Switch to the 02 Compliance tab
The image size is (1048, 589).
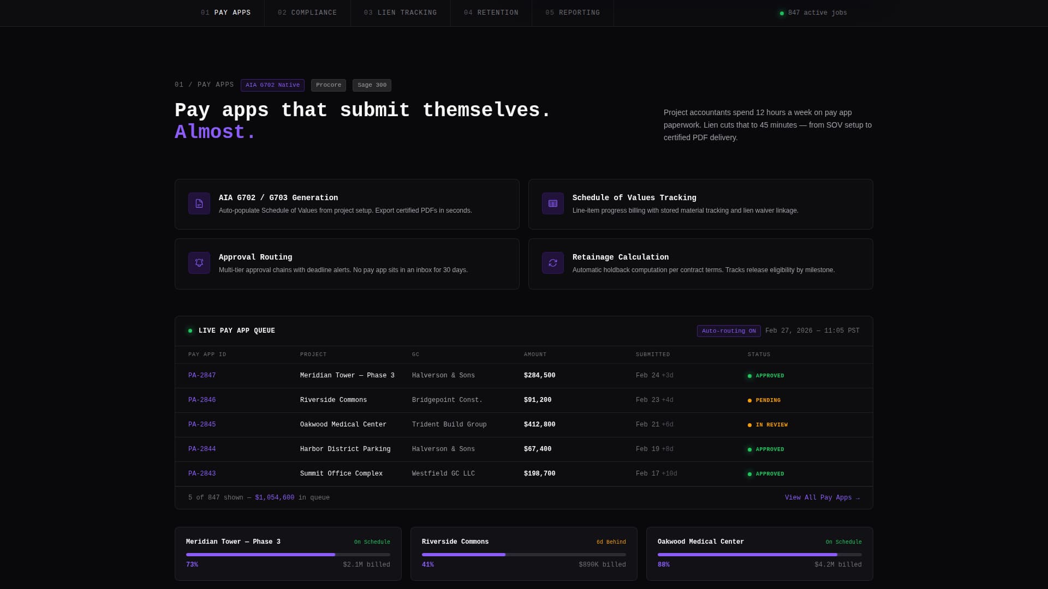pyautogui.click(x=307, y=13)
